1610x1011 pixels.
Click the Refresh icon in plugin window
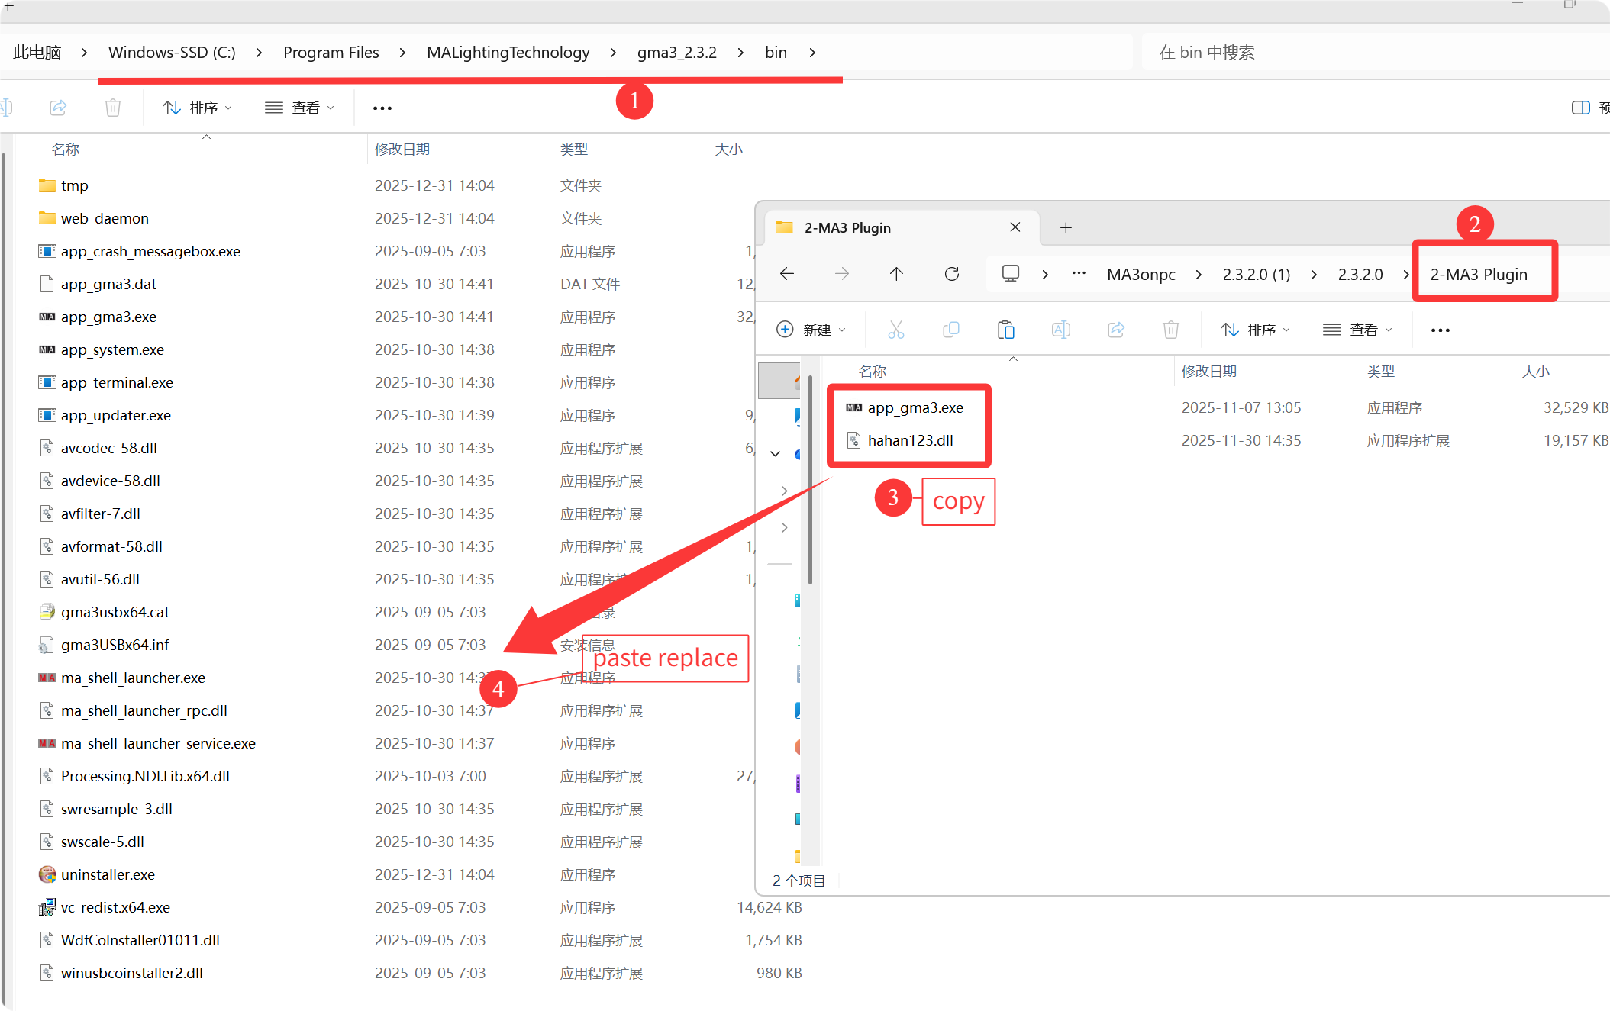coord(951,274)
